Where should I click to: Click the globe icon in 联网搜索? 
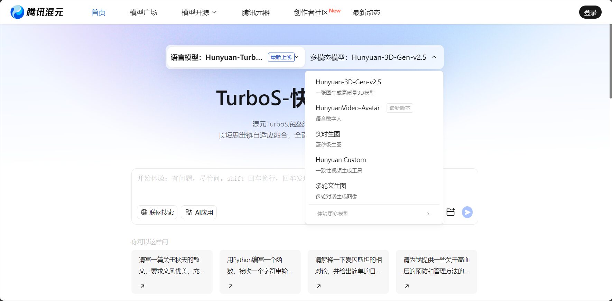[x=144, y=212]
